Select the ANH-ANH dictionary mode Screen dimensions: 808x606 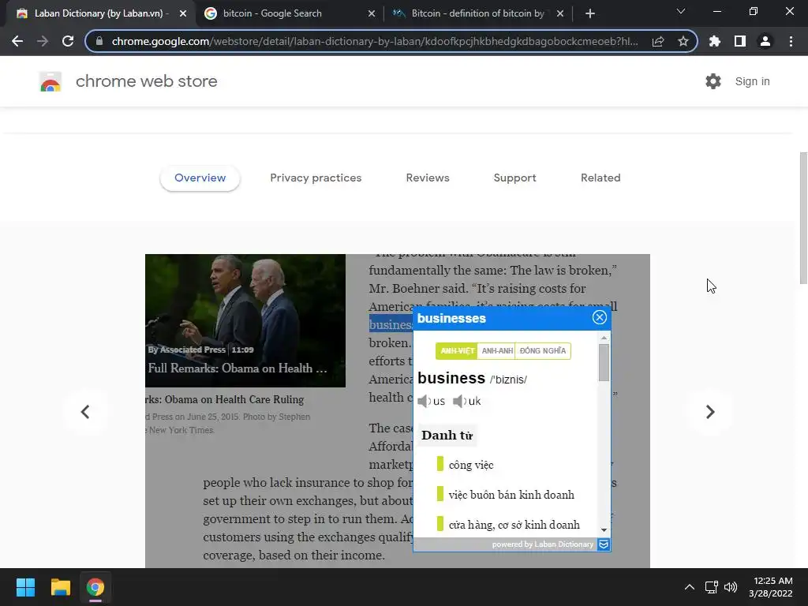pos(497,351)
